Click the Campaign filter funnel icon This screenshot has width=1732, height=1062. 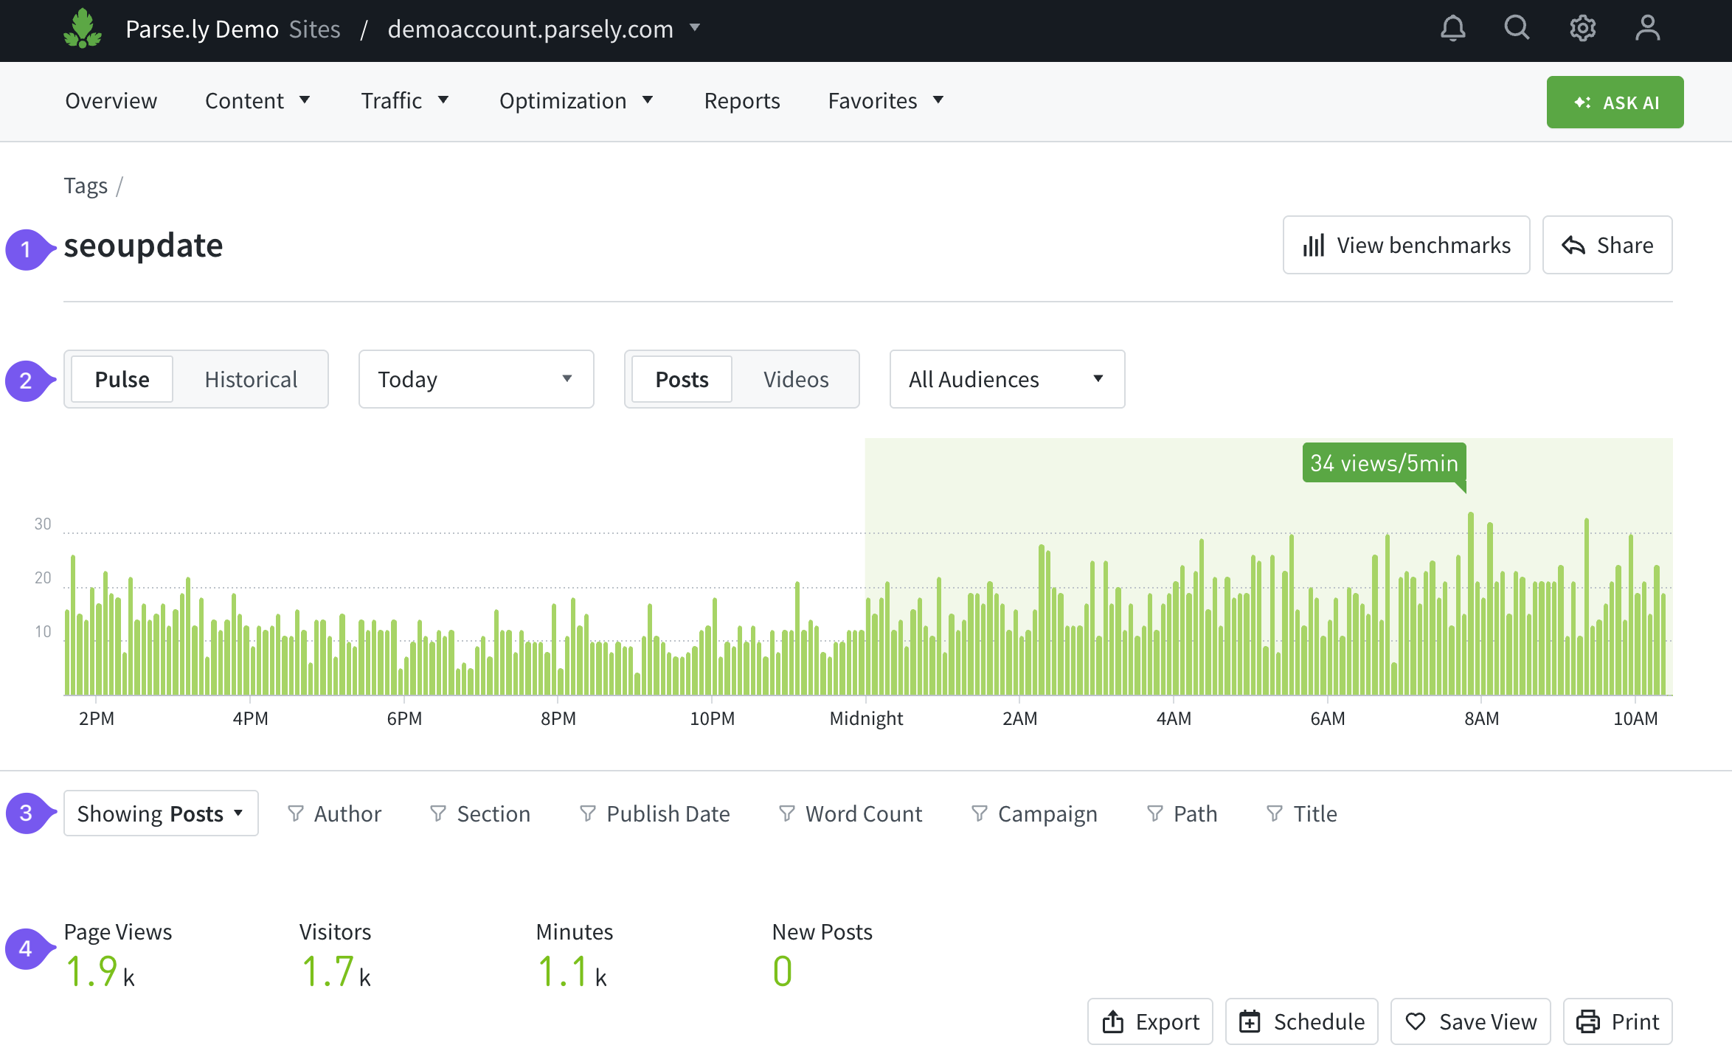pyautogui.click(x=980, y=813)
